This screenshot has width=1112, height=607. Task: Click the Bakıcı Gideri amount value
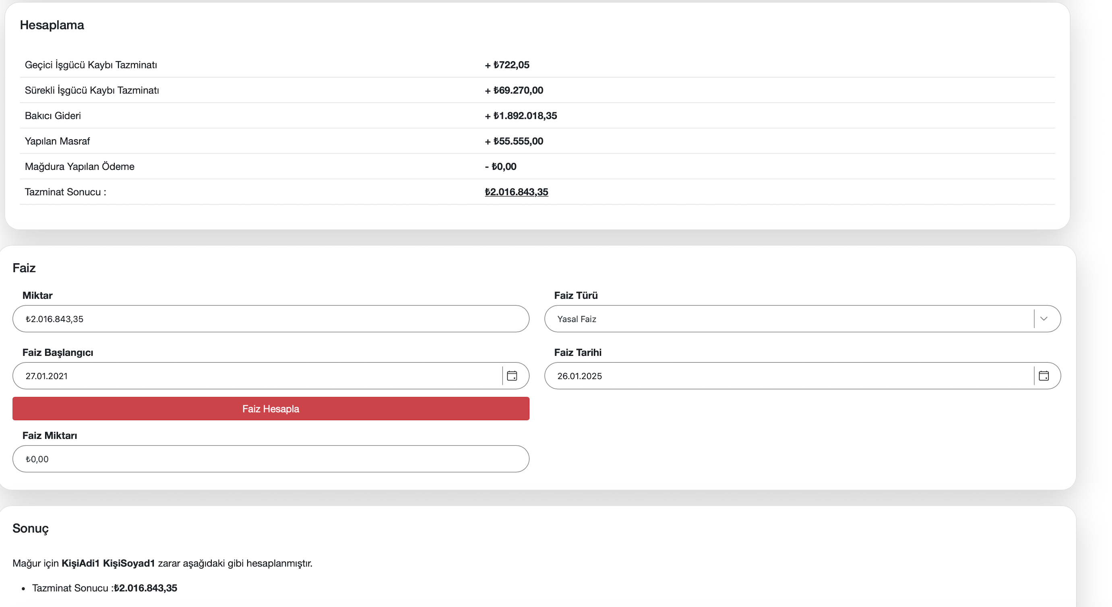coord(521,116)
